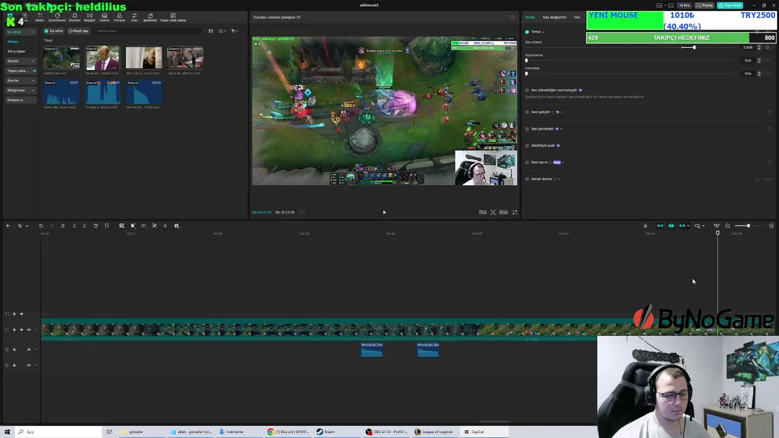
Task: Open the Ayar adjustment tab
Action: click(x=134, y=17)
